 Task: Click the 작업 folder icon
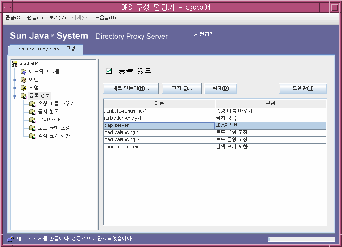coord(23,88)
